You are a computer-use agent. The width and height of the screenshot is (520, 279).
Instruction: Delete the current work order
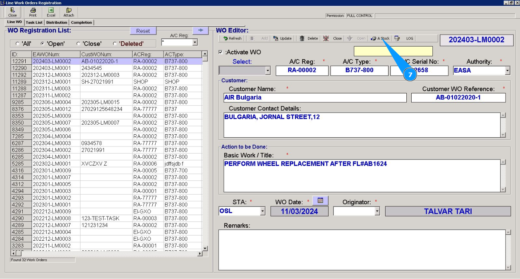click(x=309, y=38)
